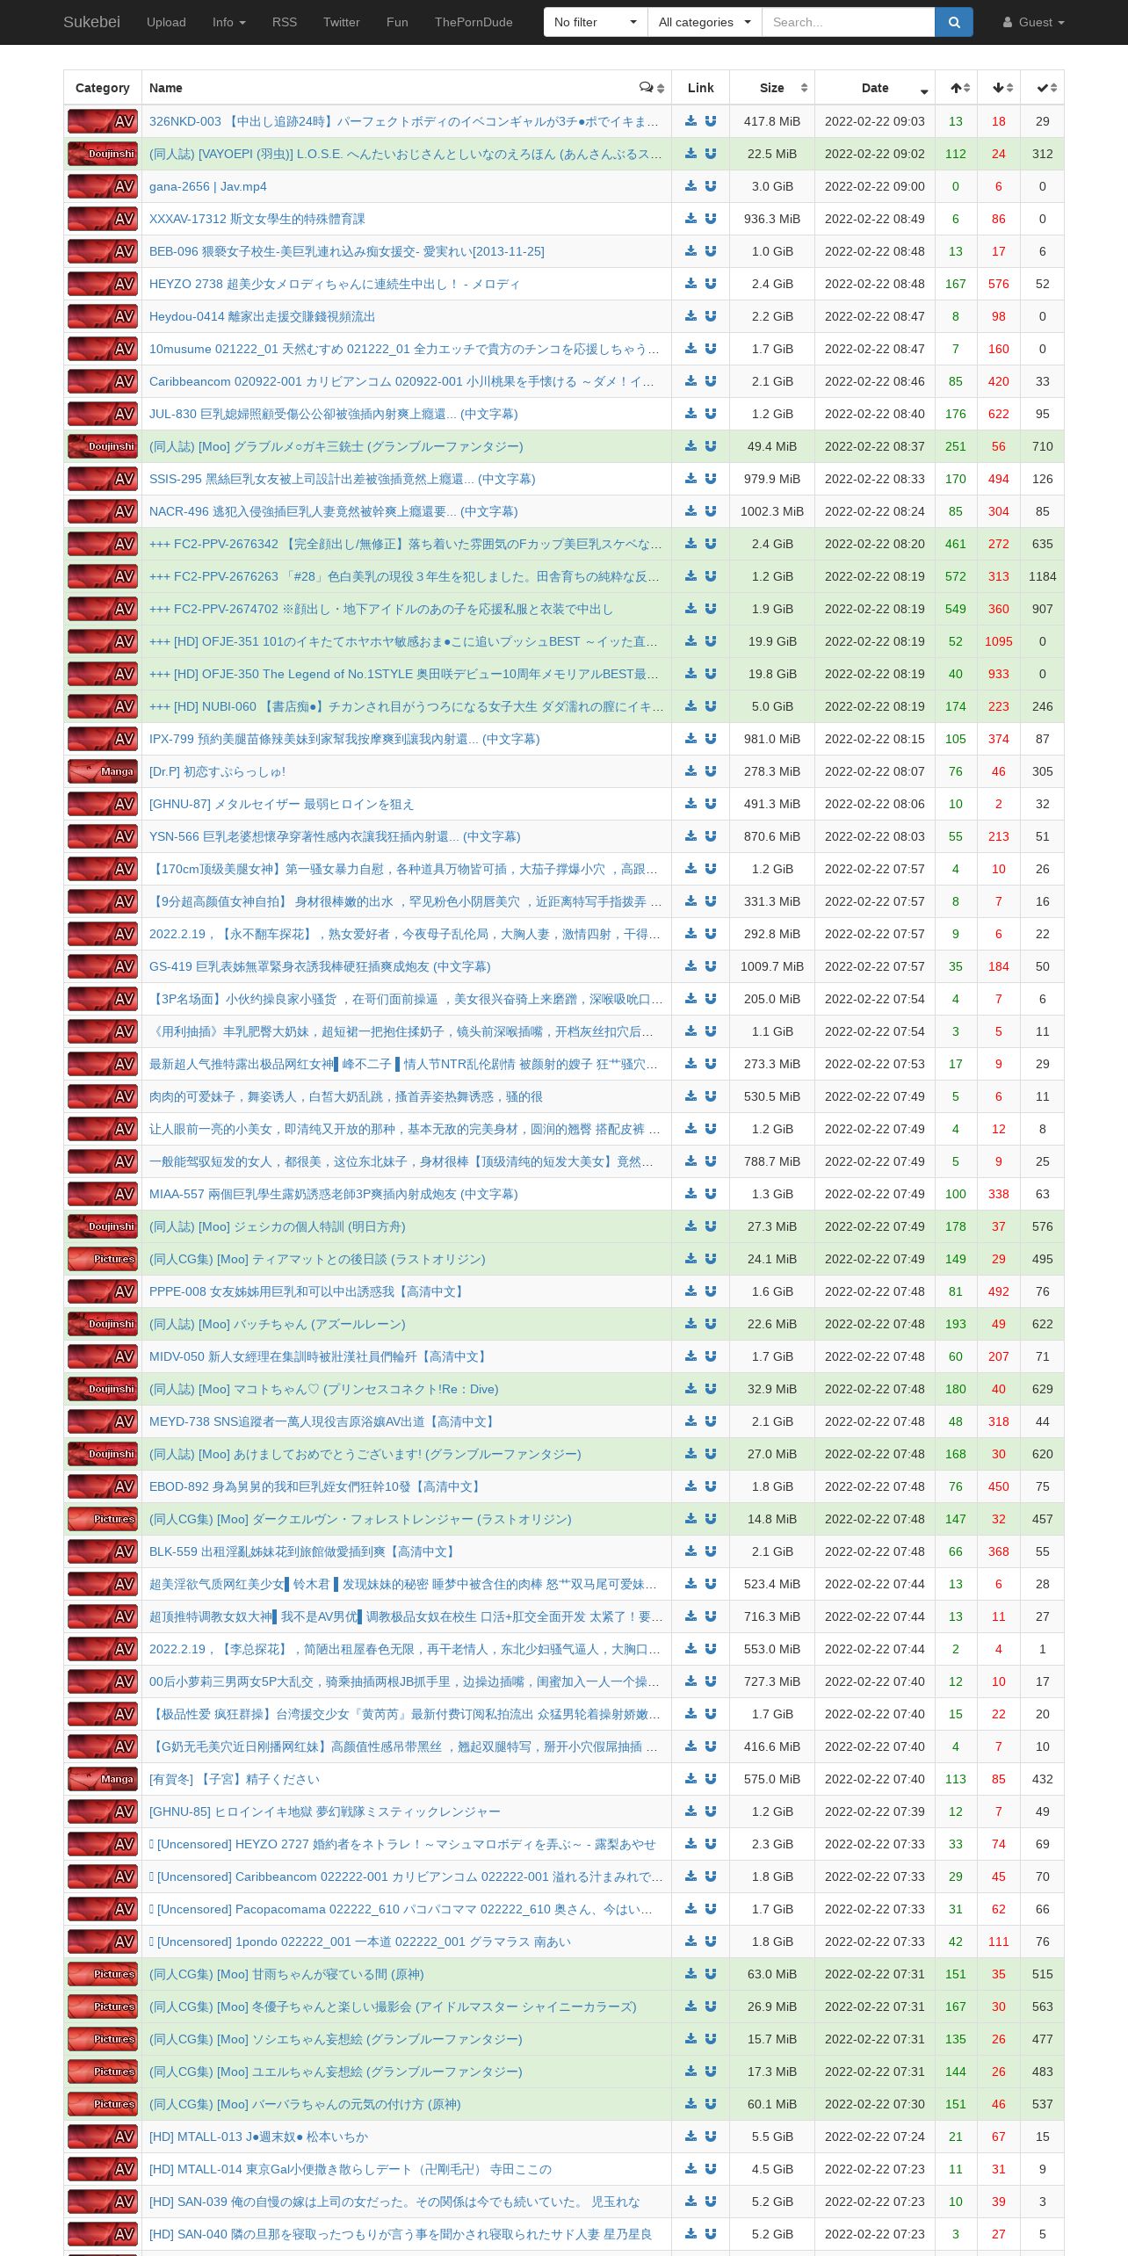Download torrent file for 326NKD-003 row
Viewport: 1128px width, 2256px height.
(691, 121)
